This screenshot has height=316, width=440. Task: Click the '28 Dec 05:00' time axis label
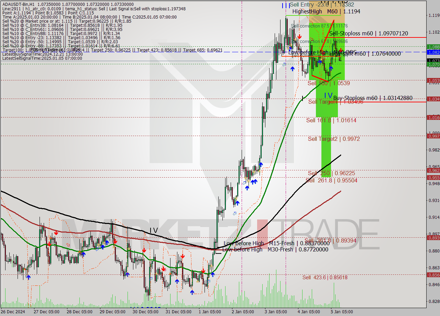click(x=79, y=312)
